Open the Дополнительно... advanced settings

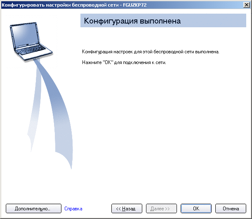click(x=33, y=209)
